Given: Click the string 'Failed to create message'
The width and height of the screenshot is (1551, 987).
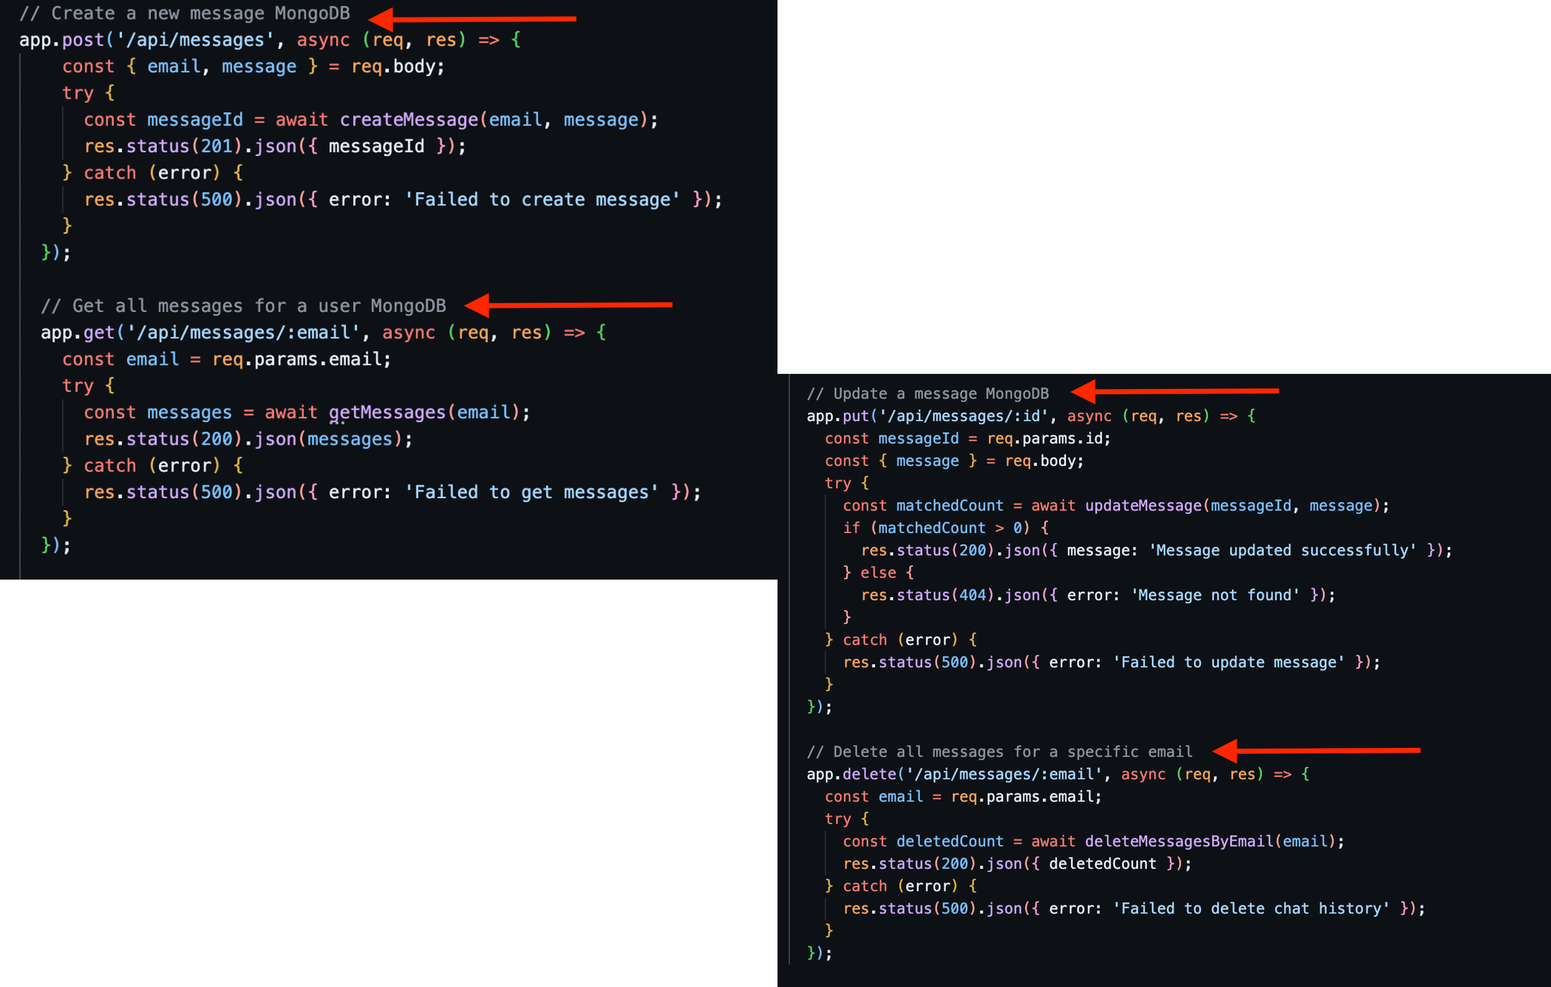Looking at the screenshot, I should click(x=542, y=200).
